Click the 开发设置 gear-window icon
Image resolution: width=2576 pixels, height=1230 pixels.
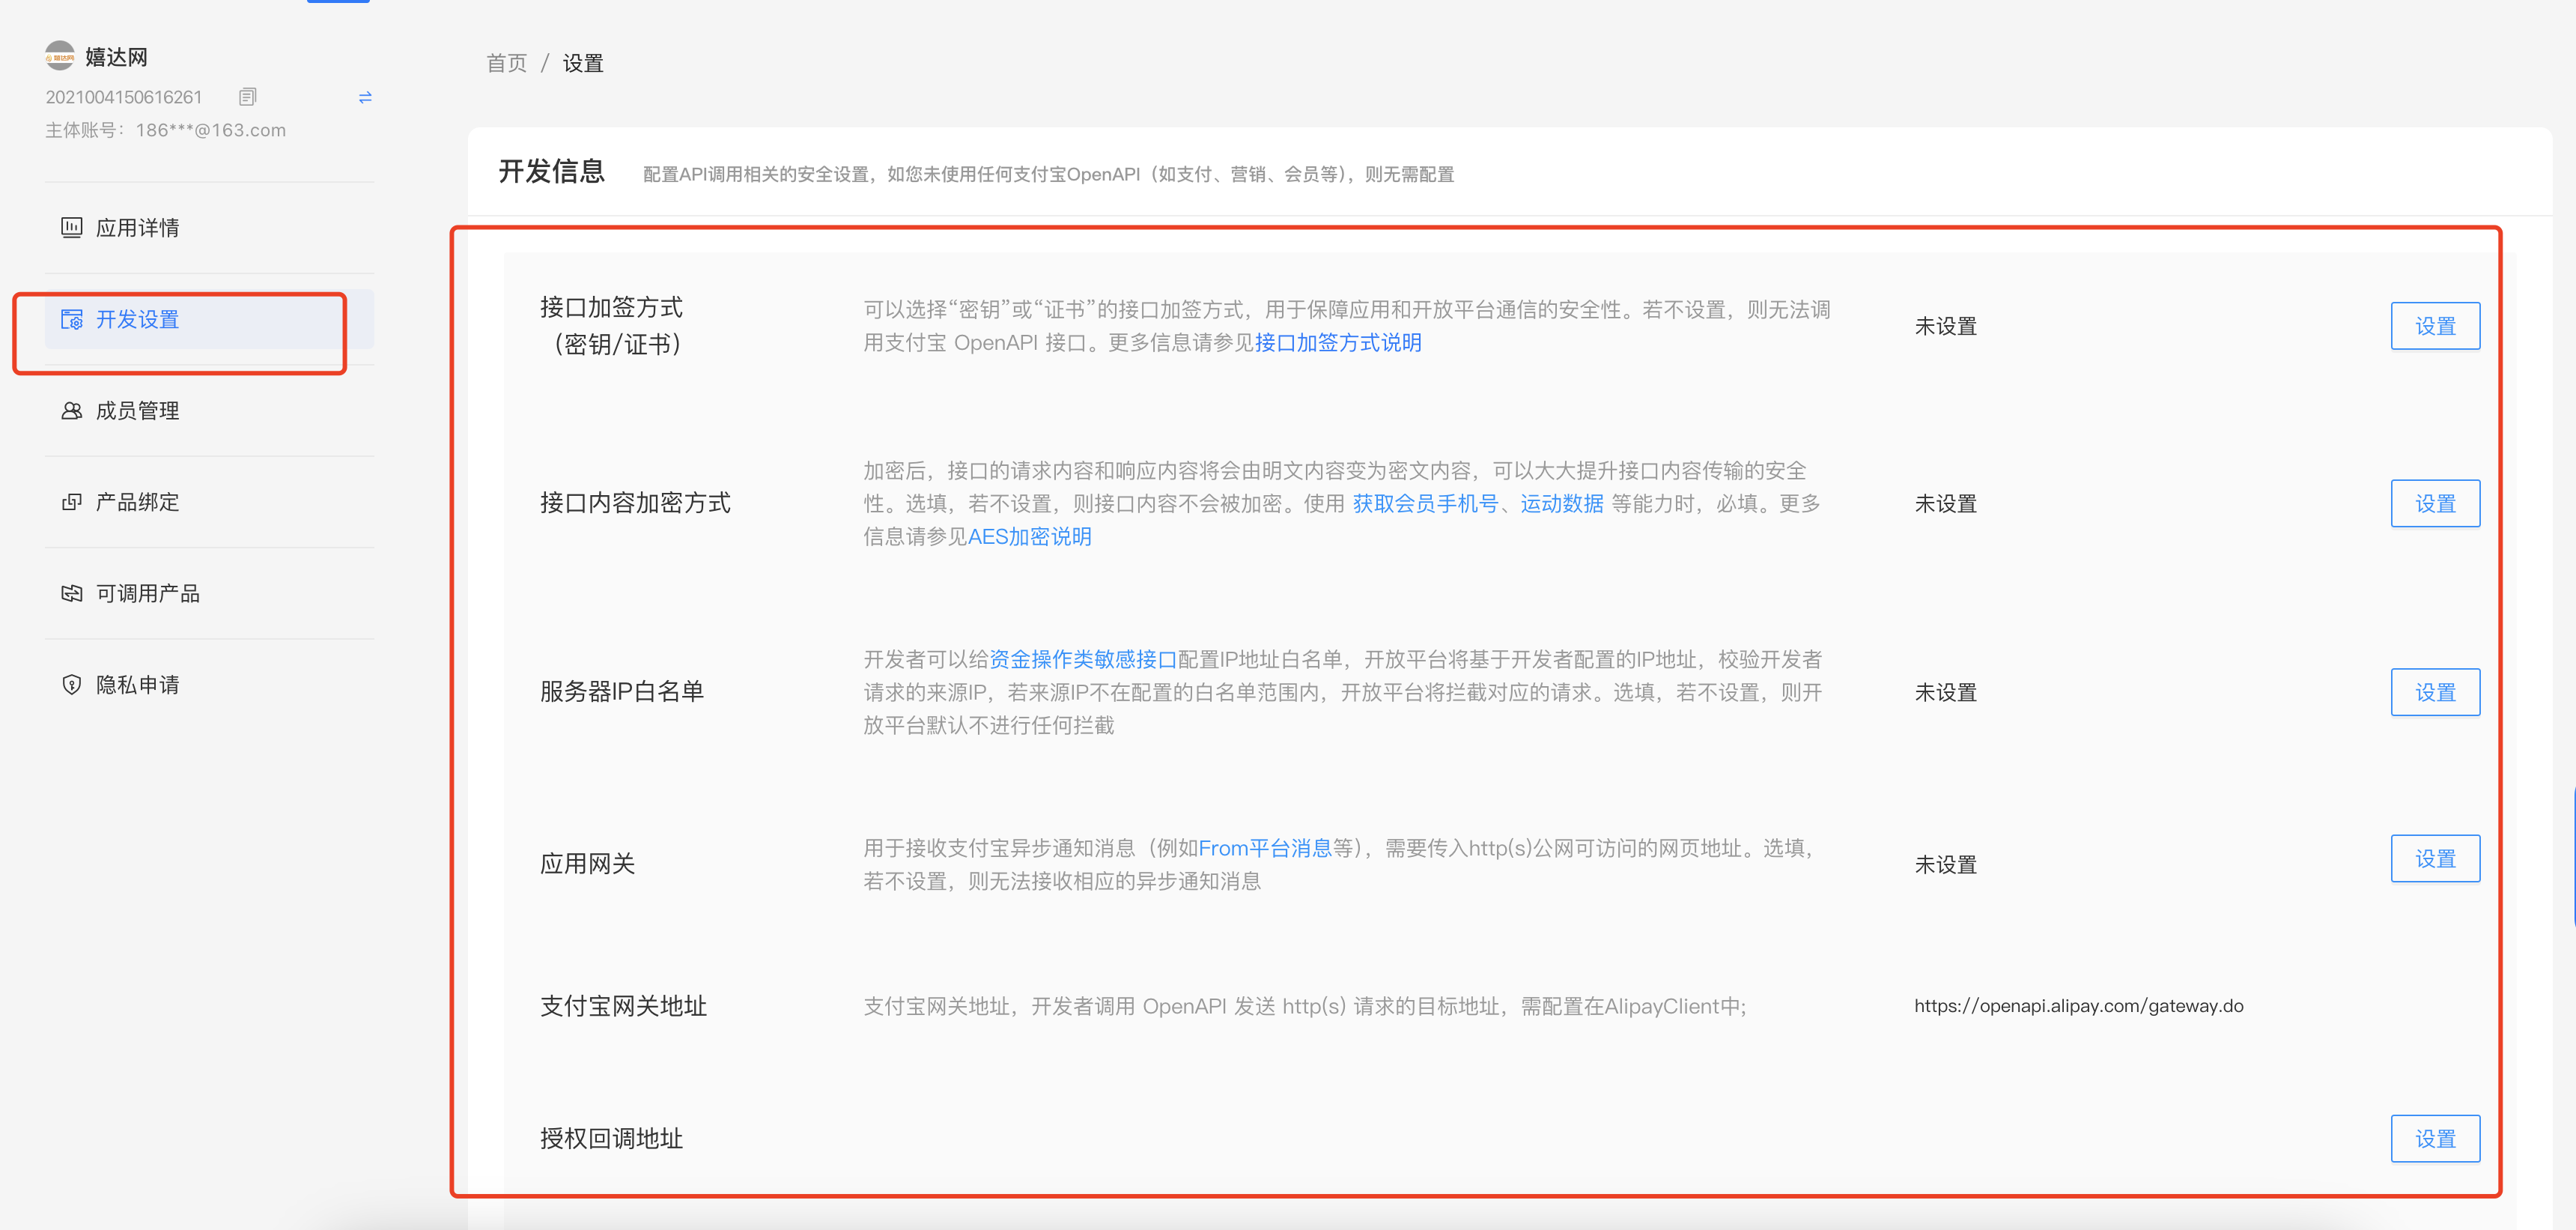(71, 319)
